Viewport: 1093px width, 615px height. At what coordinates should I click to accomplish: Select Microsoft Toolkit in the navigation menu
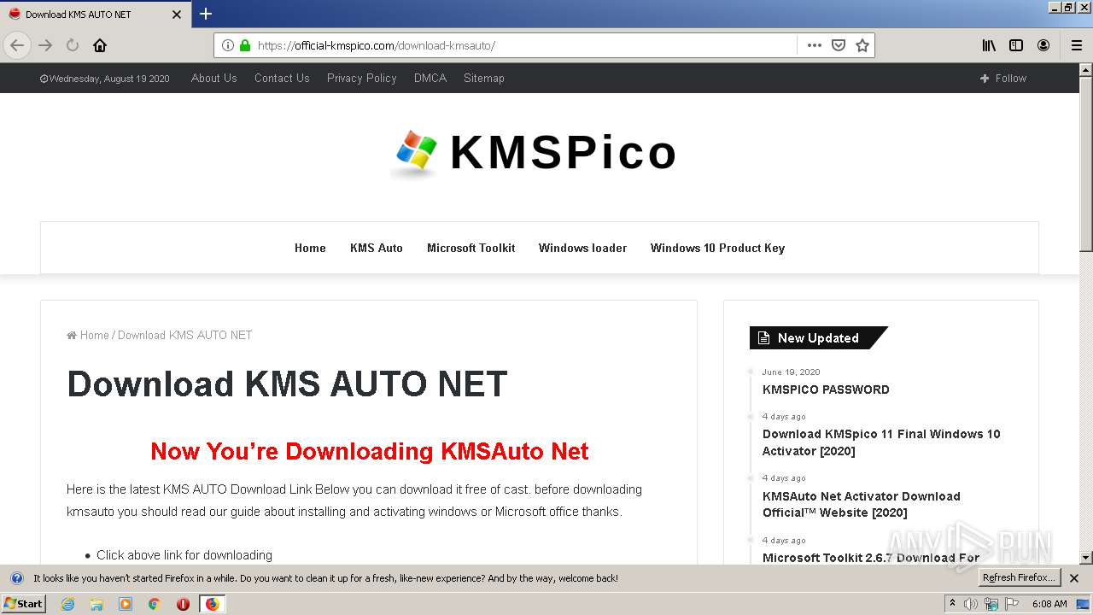[471, 248]
